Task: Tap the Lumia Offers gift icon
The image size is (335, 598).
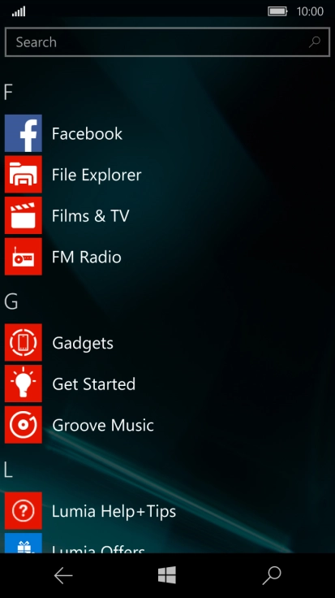Action: coord(24,543)
